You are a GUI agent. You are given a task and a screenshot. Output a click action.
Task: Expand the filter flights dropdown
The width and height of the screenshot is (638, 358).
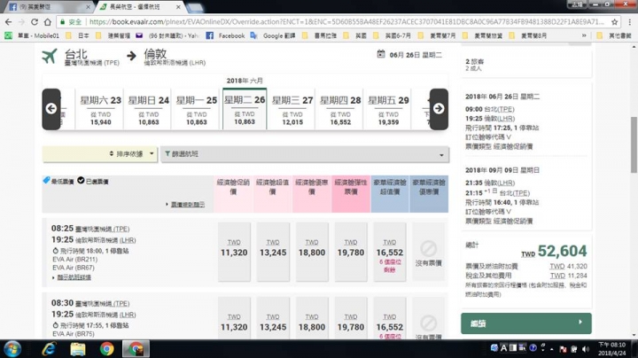(305, 154)
